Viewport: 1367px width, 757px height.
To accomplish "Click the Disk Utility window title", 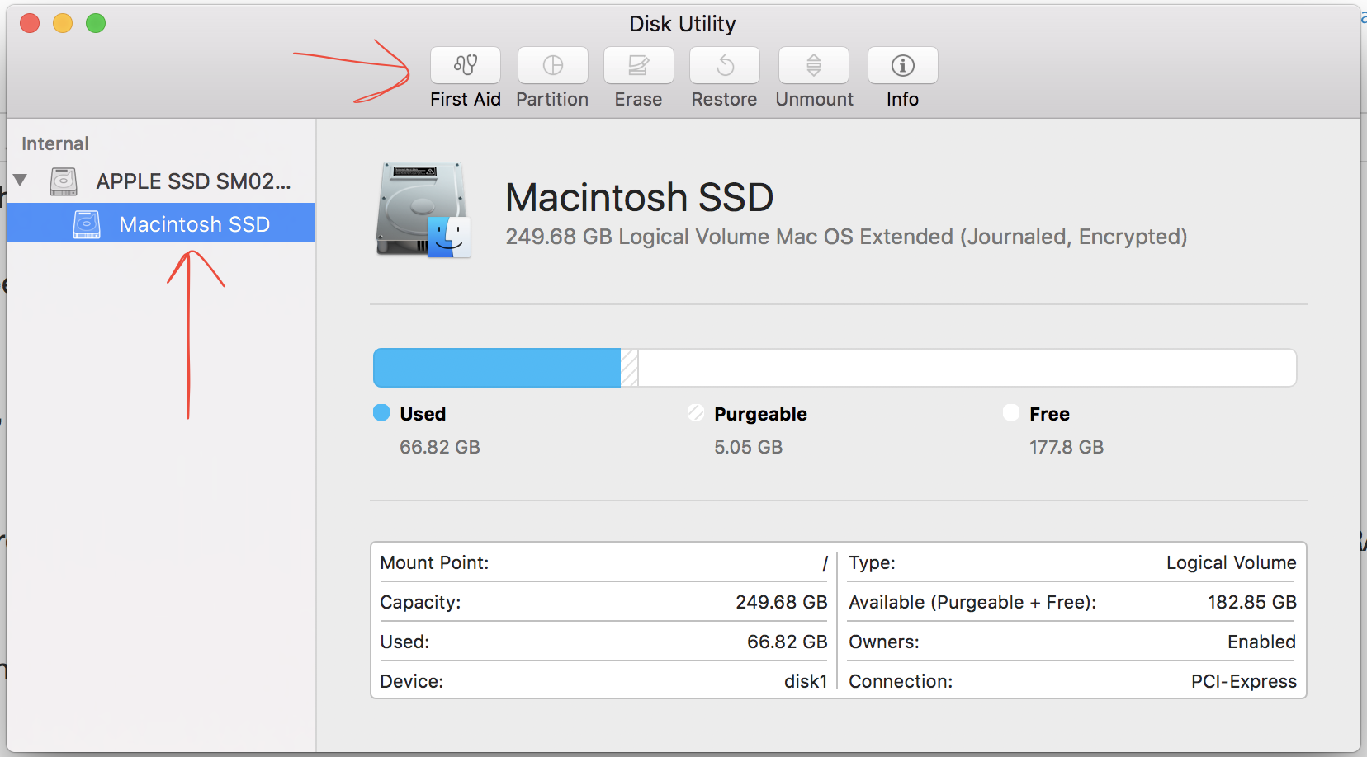I will click(x=683, y=24).
